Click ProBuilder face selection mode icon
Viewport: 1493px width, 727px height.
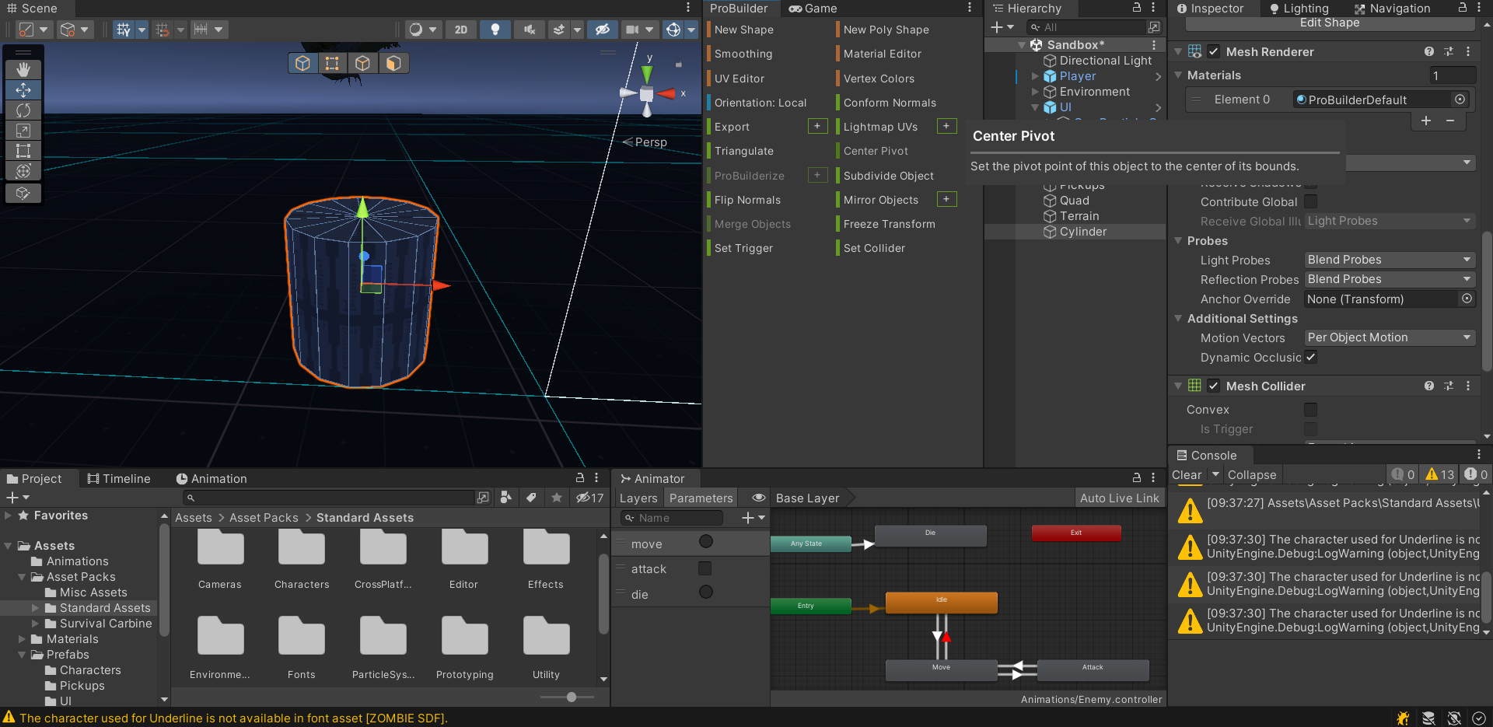coord(393,63)
